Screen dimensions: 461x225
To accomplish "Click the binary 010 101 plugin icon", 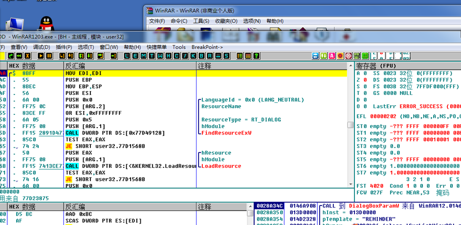I will [357, 56].
